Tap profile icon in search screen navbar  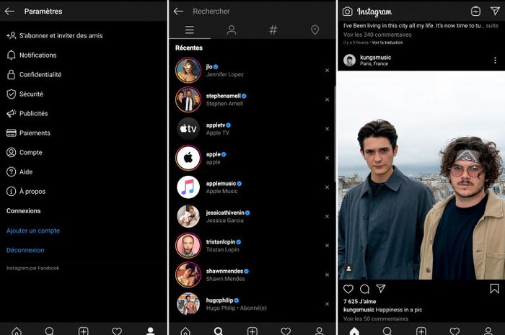[319, 331]
